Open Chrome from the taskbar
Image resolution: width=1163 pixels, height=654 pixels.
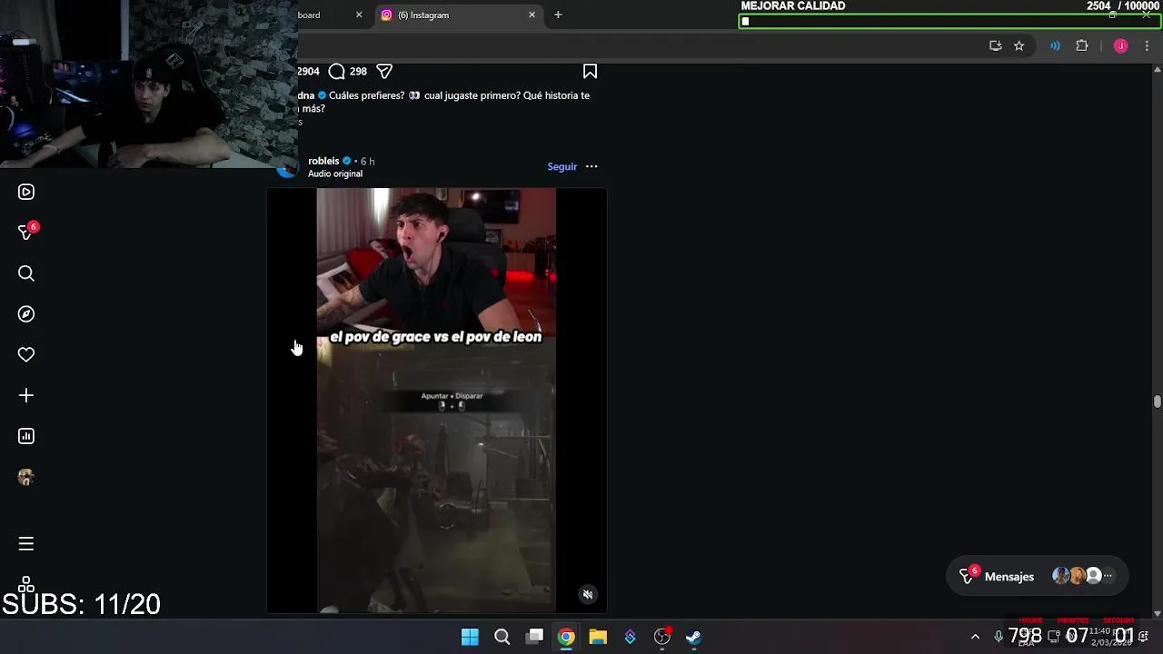[x=566, y=637]
